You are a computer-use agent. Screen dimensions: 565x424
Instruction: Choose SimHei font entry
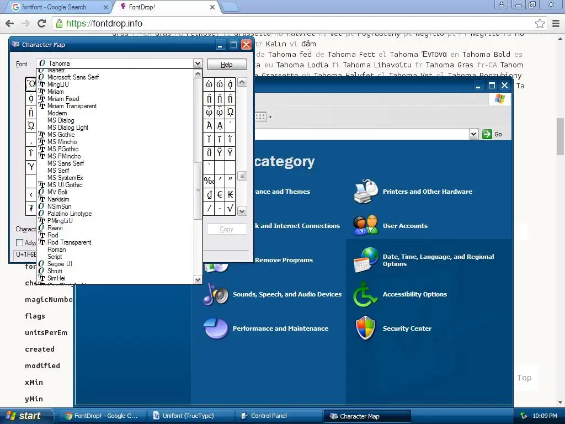pos(56,278)
